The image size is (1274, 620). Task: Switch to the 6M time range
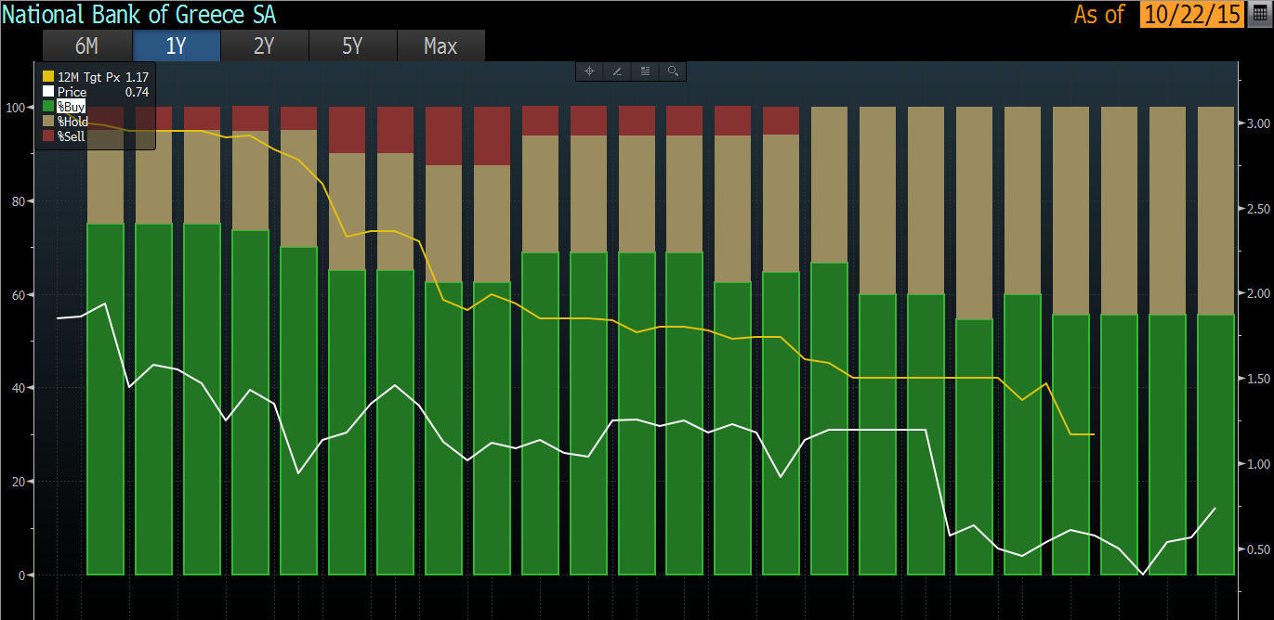pyautogui.click(x=87, y=45)
